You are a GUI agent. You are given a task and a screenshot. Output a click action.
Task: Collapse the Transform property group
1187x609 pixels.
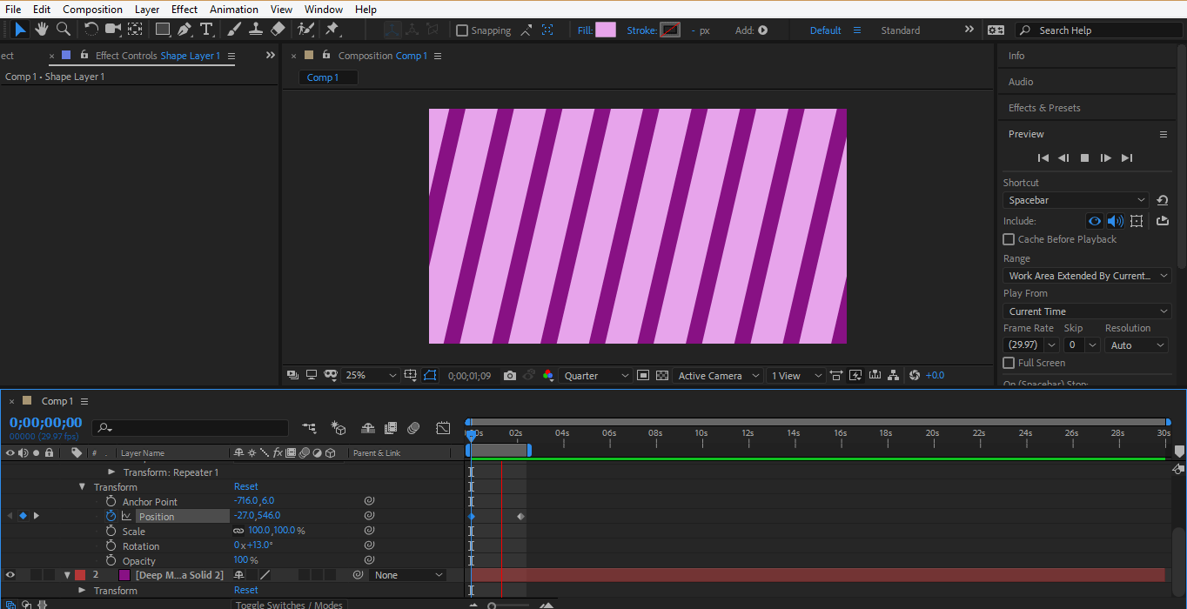coord(83,487)
